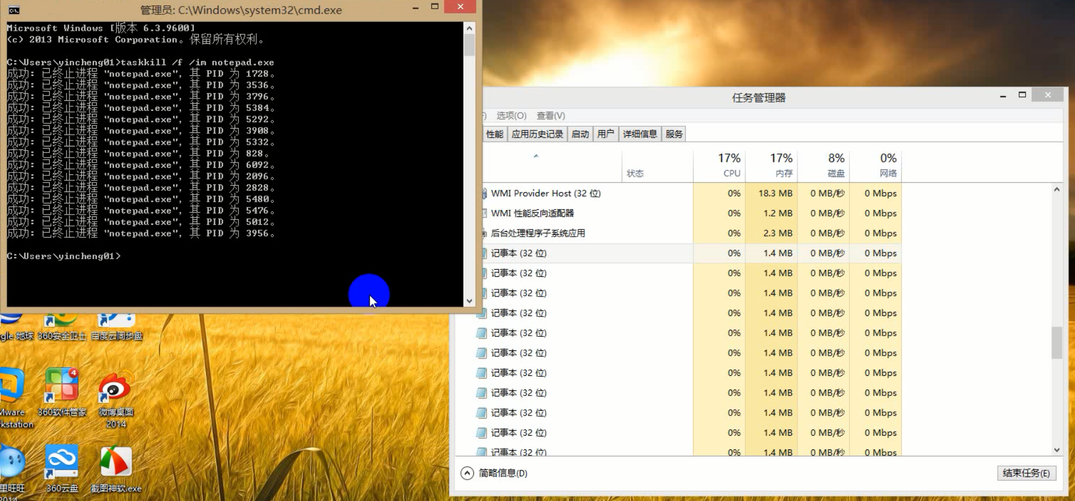Sort processes by the 内存 column header

[771, 165]
